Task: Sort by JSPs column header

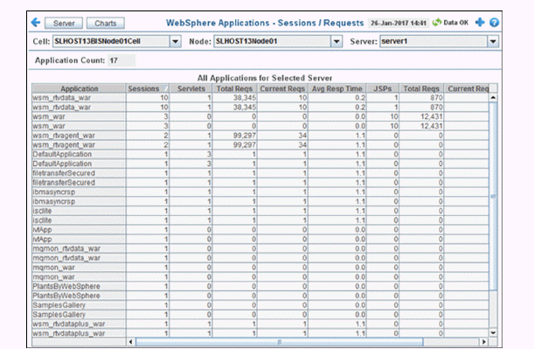Action: pyautogui.click(x=383, y=88)
